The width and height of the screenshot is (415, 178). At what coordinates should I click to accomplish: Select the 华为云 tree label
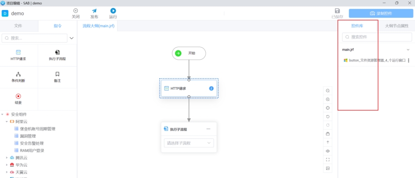[21, 165]
